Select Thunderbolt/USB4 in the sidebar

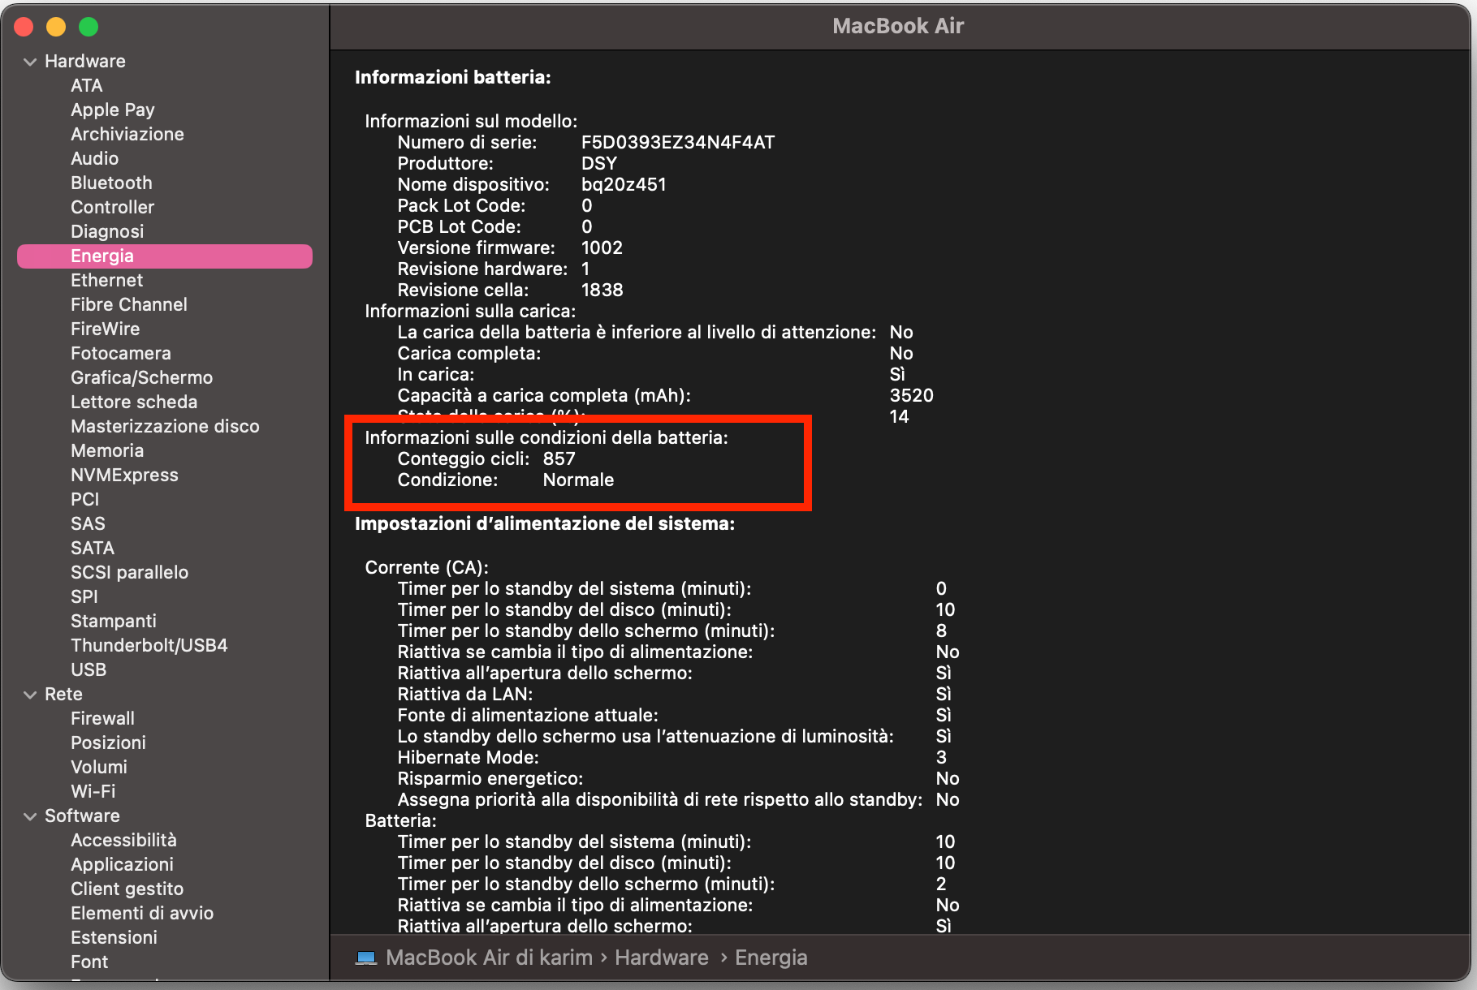coord(149,645)
